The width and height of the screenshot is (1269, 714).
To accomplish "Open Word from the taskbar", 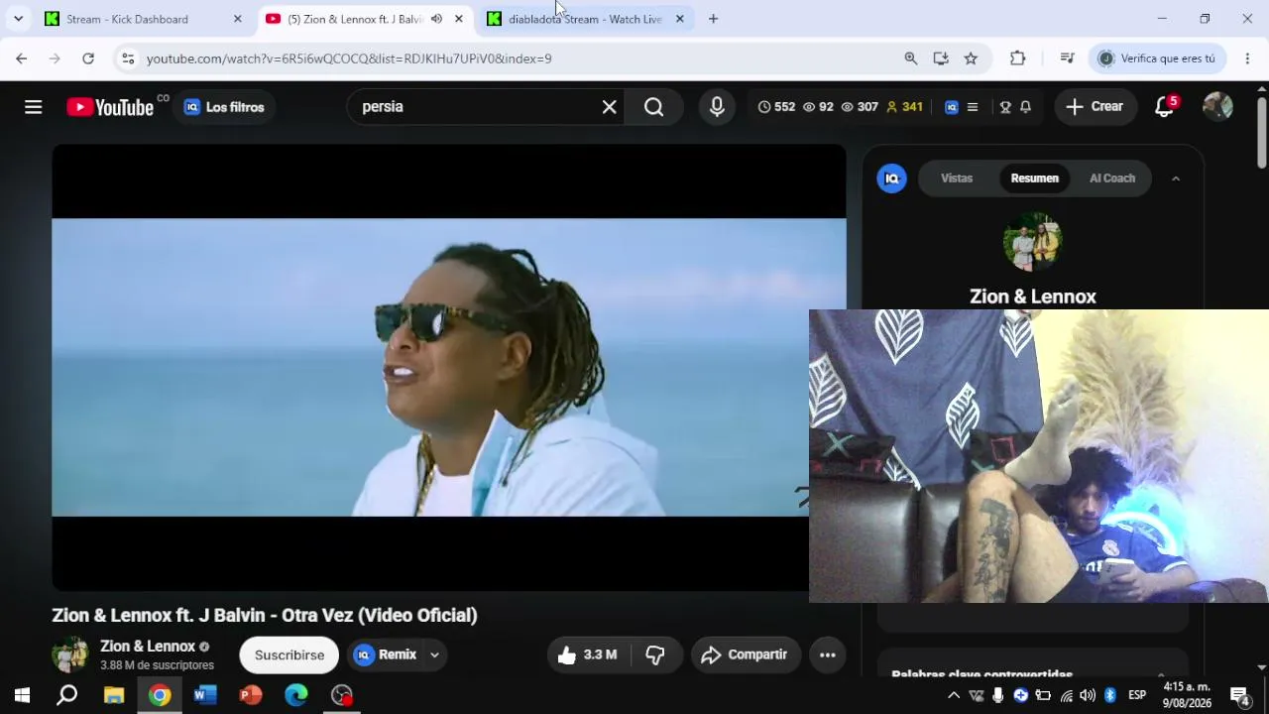I will click(x=205, y=695).
